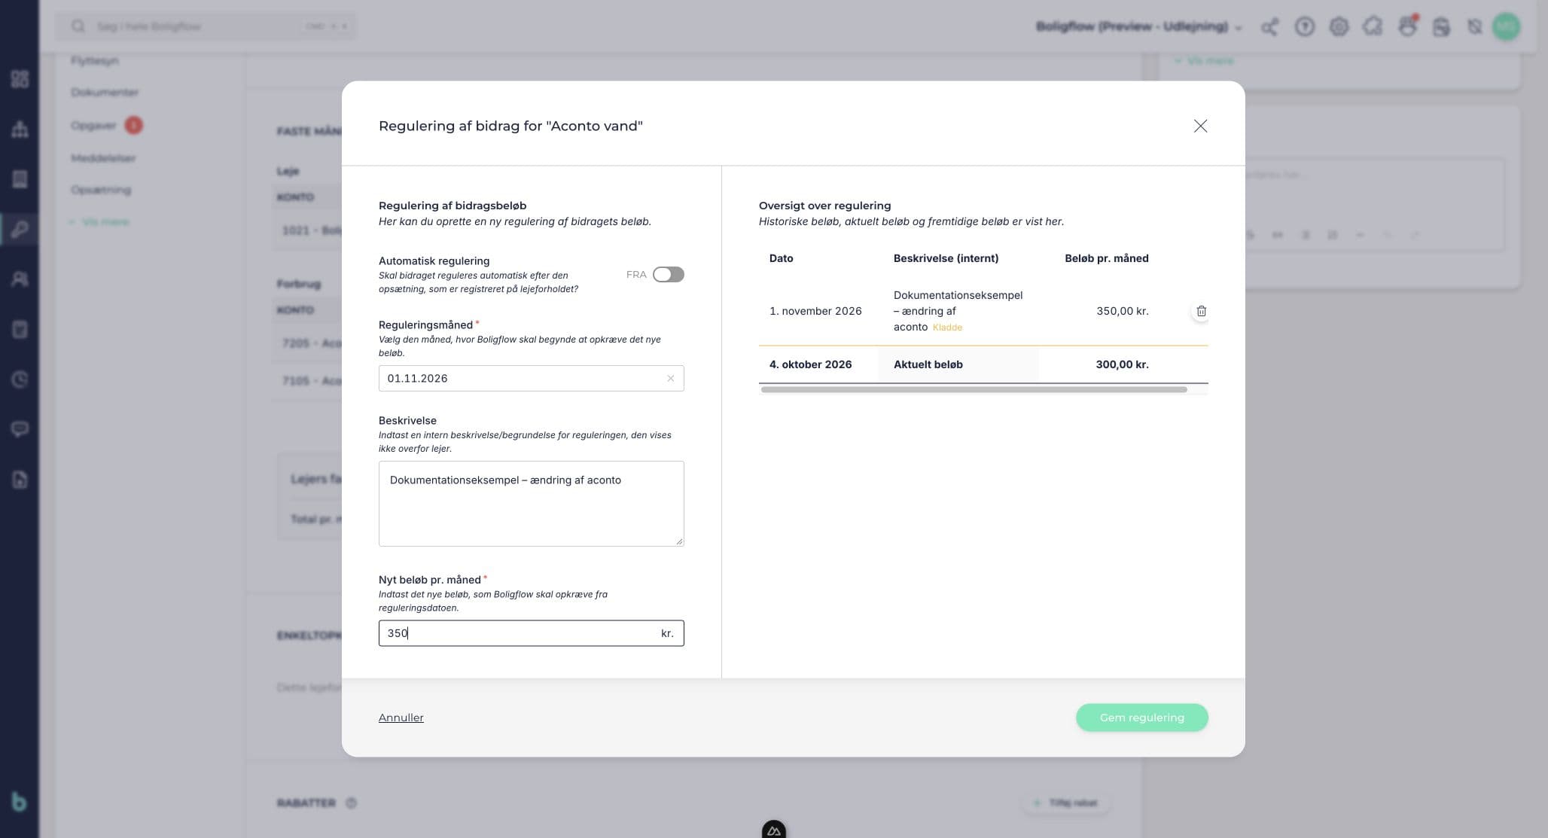The image size is (1548, 838).
Task: Click the Reguleringsmåned date field
Action: [531, 378]
